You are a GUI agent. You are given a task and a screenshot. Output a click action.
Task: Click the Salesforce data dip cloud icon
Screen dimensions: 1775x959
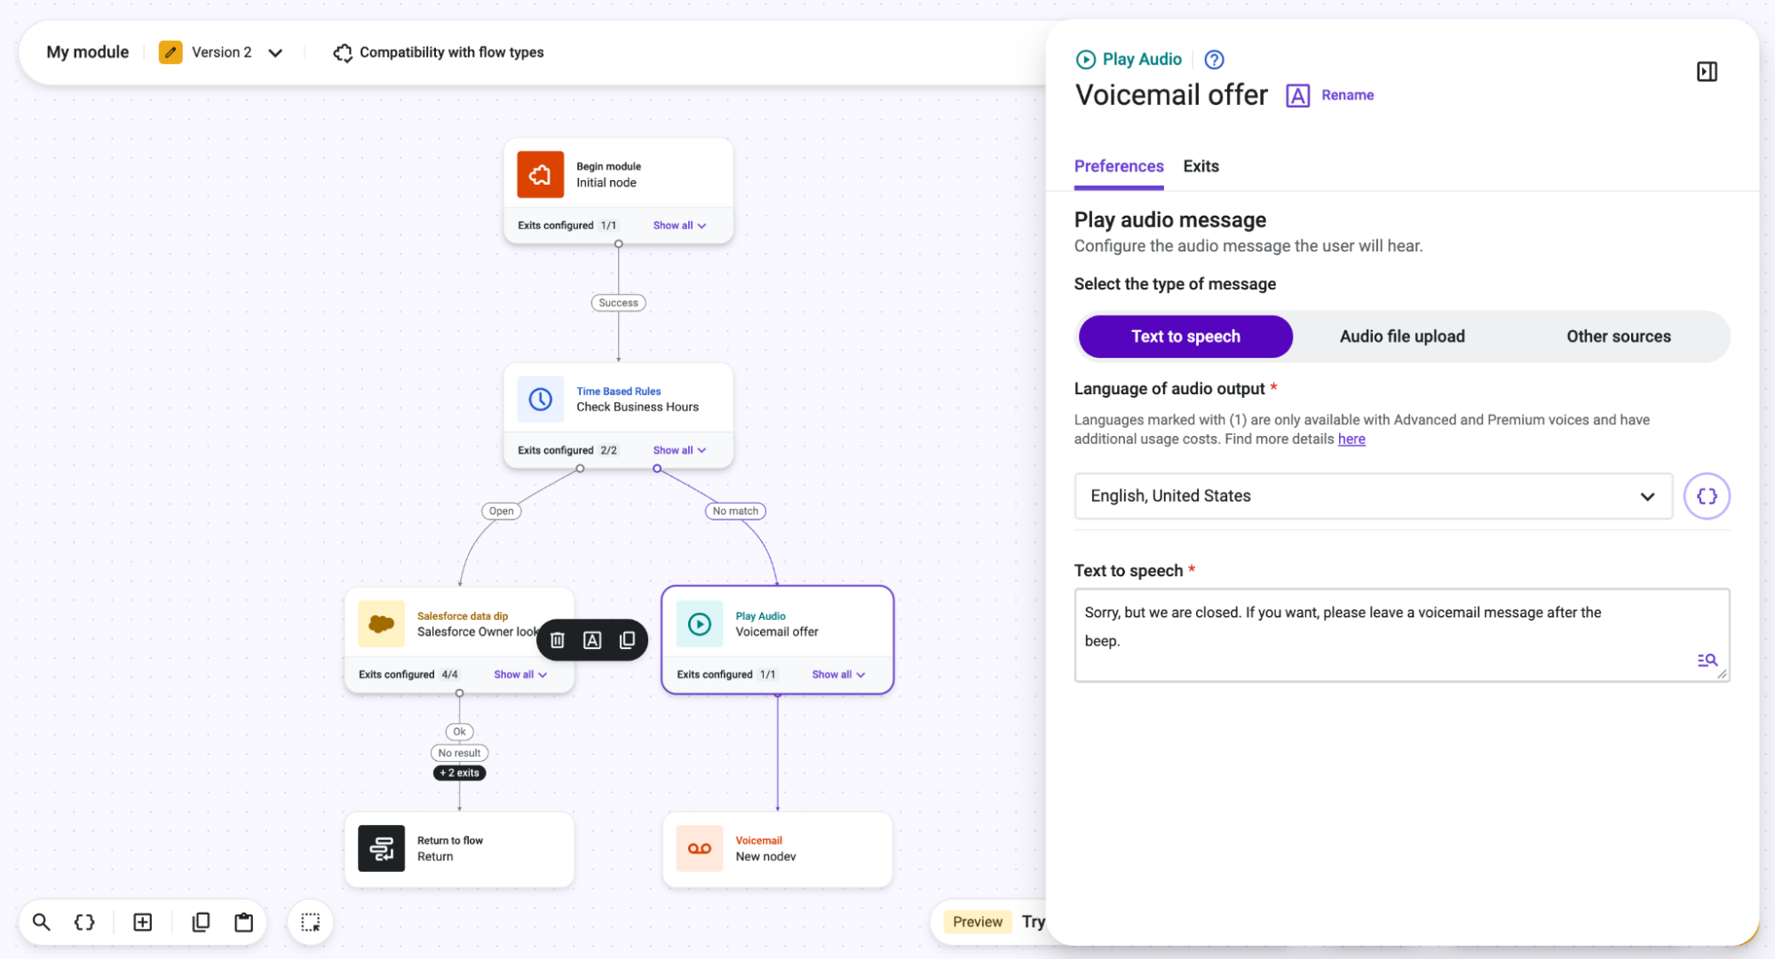coord(381,623)
